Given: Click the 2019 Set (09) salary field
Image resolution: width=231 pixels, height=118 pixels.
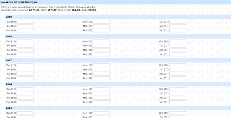Looking at the screenshot, I should (x=25, y=22).
